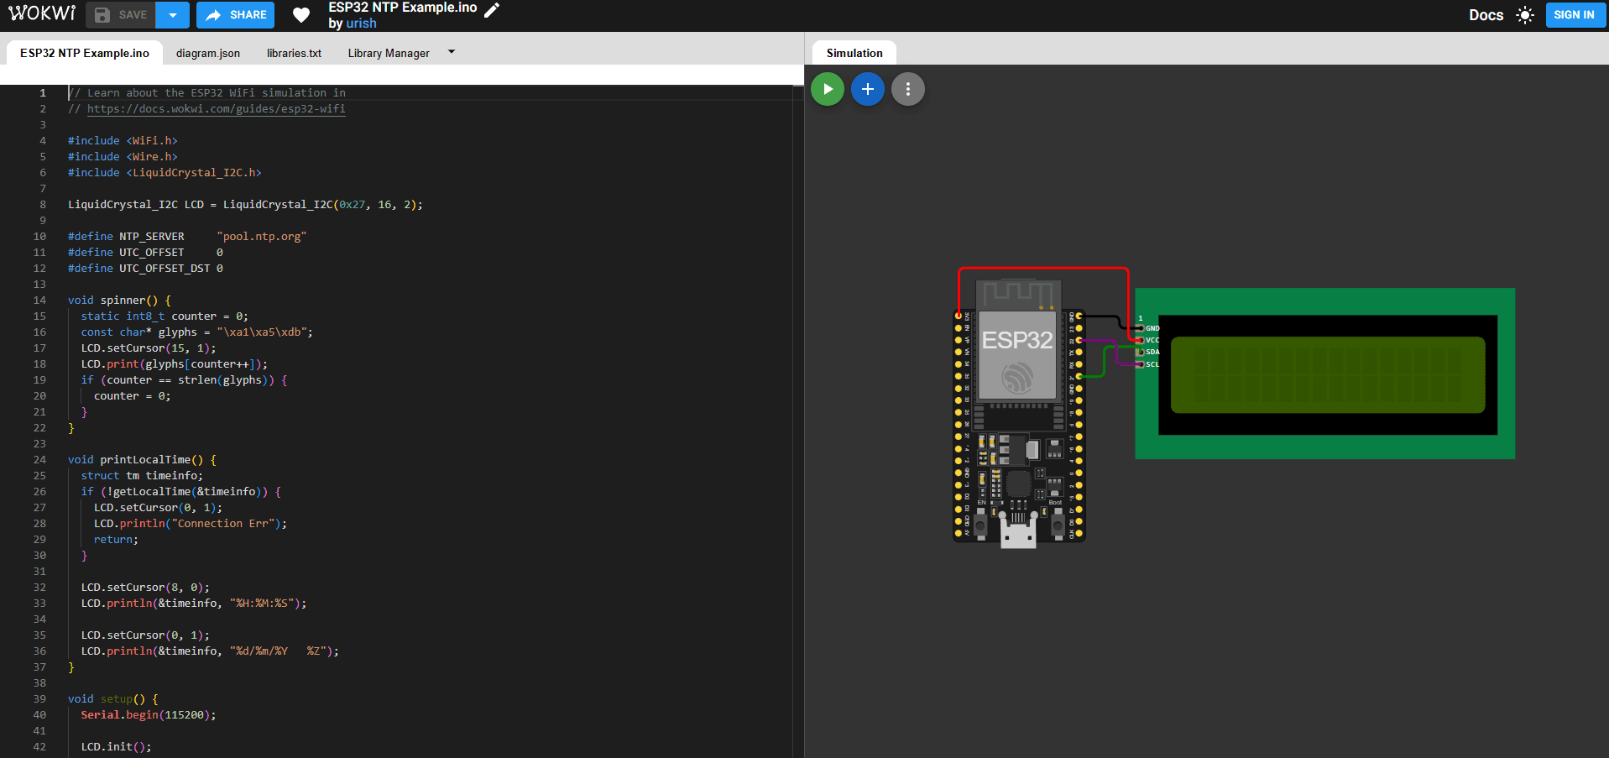Expand the file tabs dropdown caret
This screenshot has width=1609, height=758.
(452, 52)
